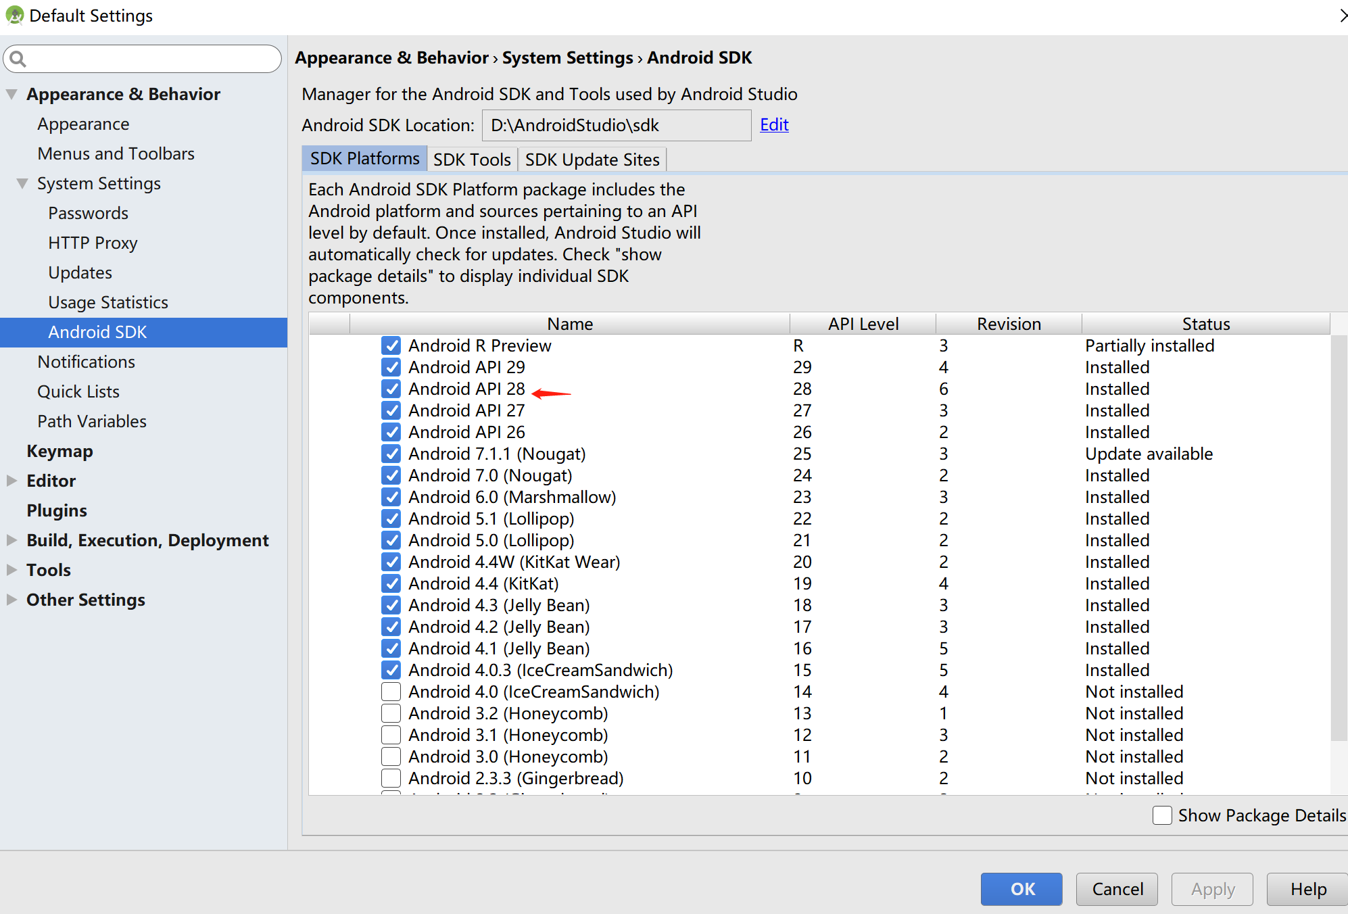Screen dimensions: 1348x914
Task: Switch to the SDK Tools tab
Action: (x=472, y=159)
